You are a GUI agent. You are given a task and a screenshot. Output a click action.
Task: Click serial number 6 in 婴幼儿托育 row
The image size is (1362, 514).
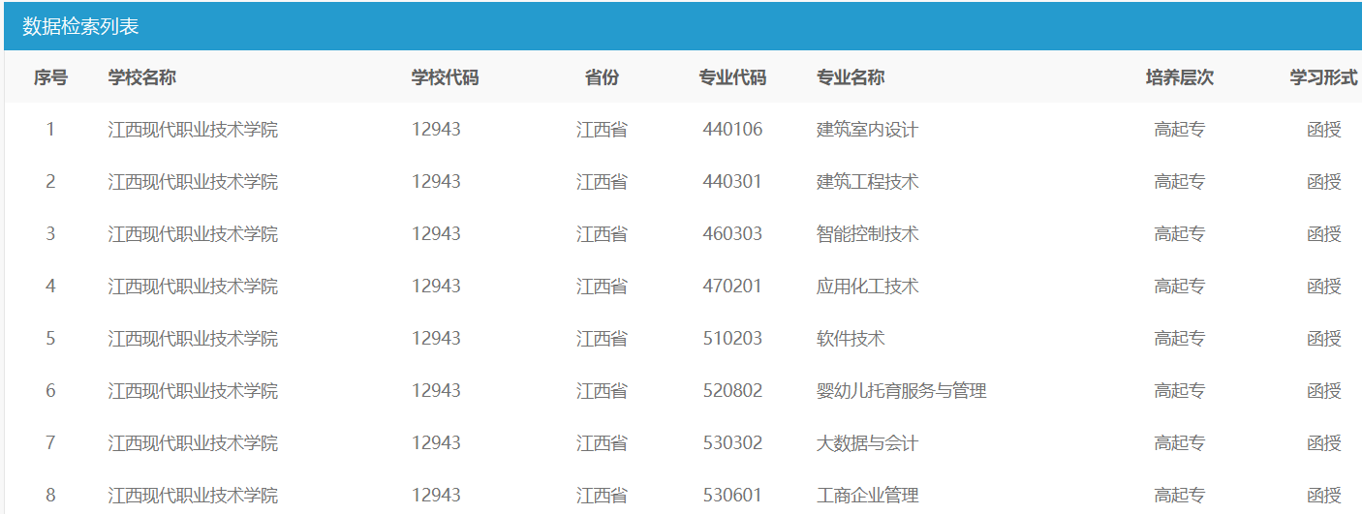(x=50, y=390)
